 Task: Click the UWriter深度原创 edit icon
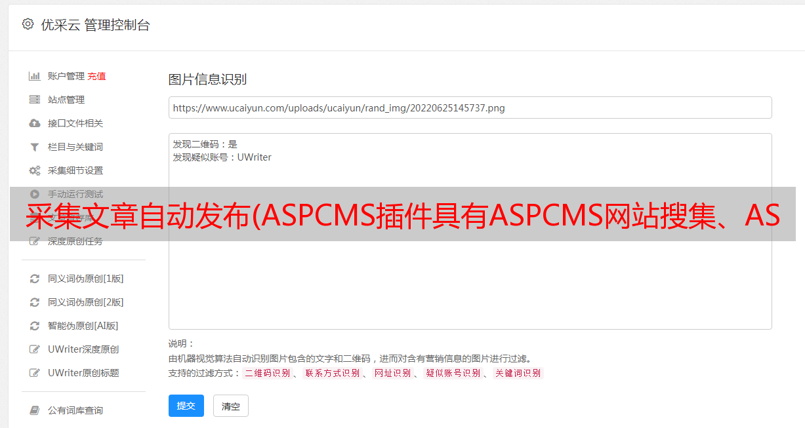[x=35, y=349]
